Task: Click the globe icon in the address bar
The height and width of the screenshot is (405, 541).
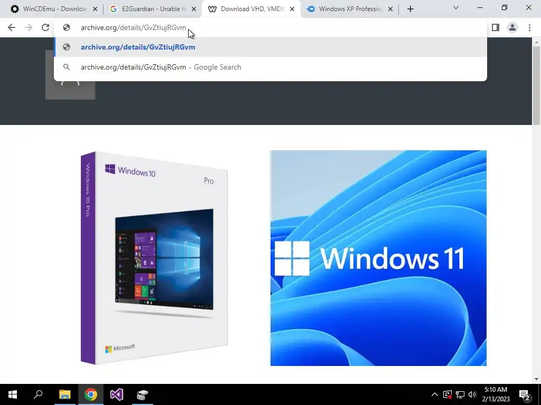Action: [x=67, y=27]
